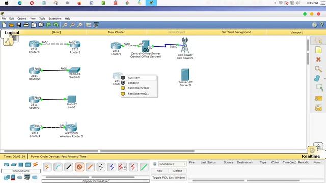Viewport: 326px width, 183px height.
Task: Choose Console port in popup menu
Action: pyautogui.click(x=139, y=83)
